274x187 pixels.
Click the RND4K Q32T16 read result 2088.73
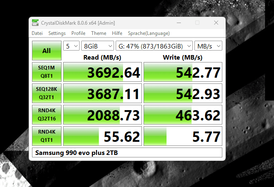(x=103, y=115)
